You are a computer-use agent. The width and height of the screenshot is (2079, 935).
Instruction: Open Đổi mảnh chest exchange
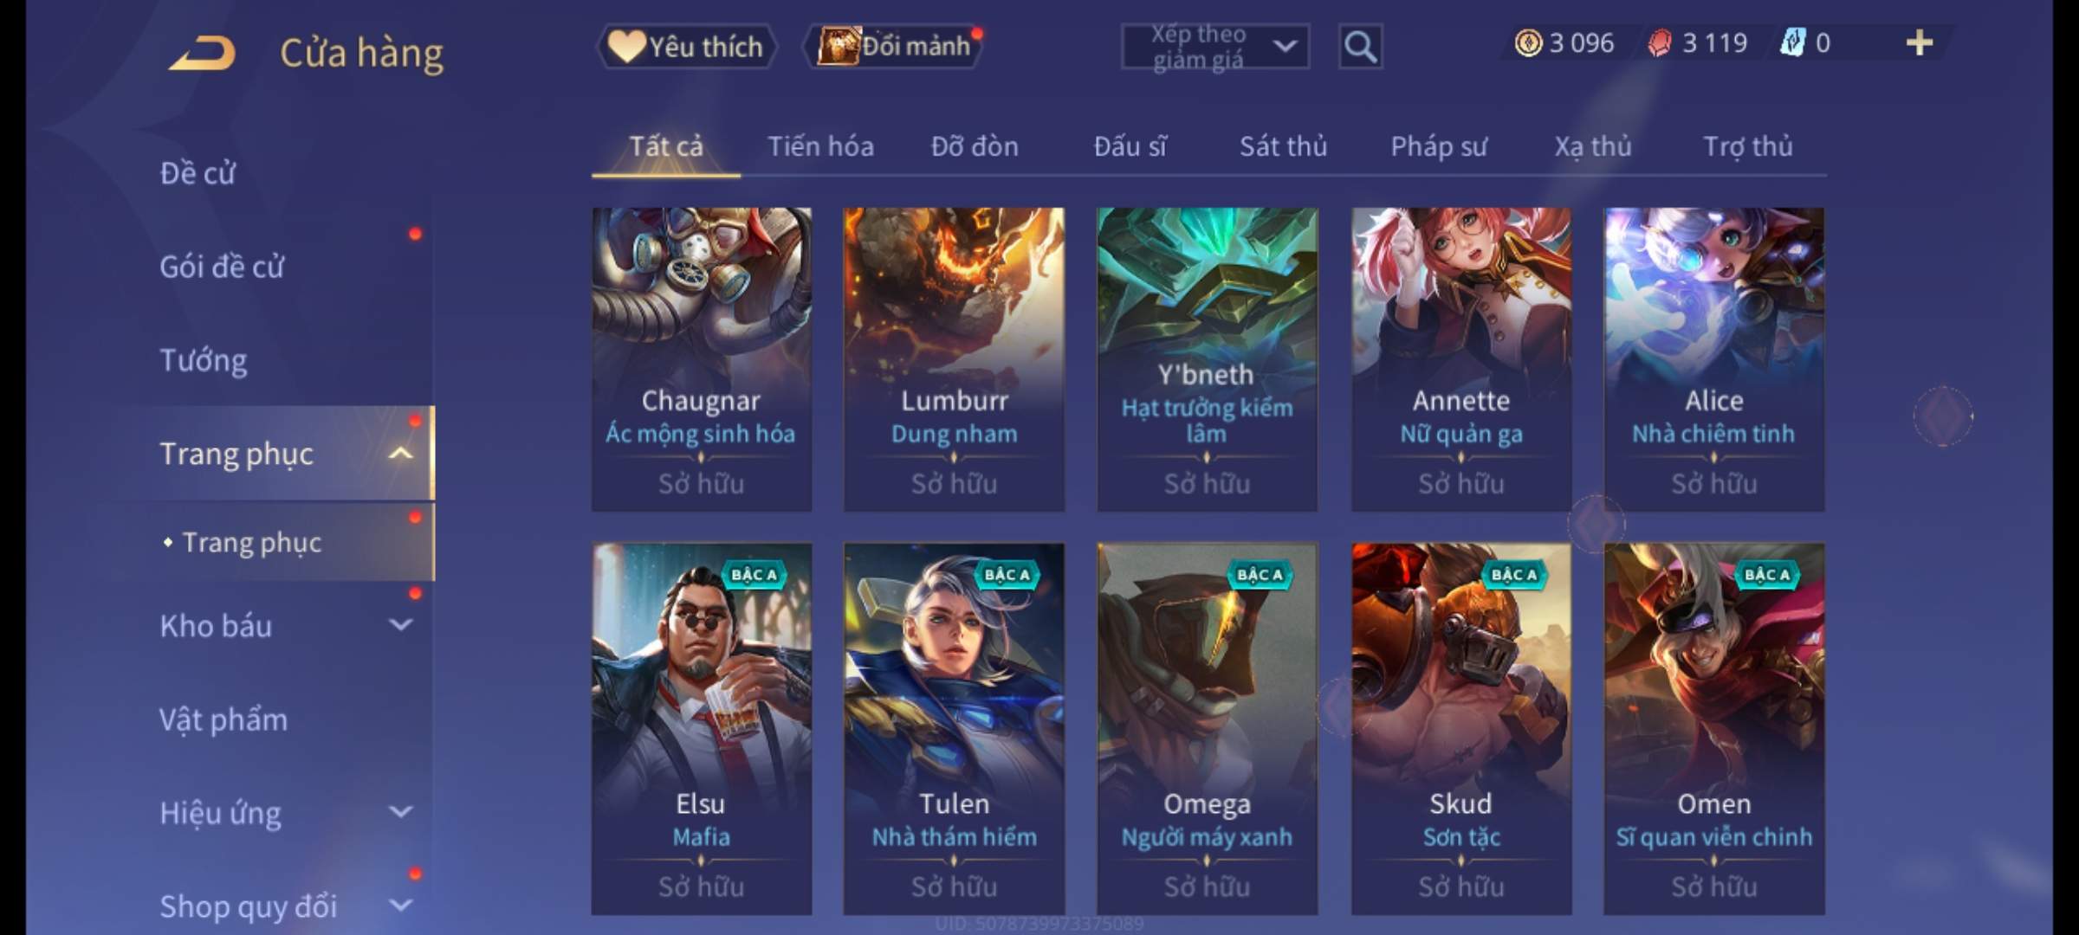894,47
